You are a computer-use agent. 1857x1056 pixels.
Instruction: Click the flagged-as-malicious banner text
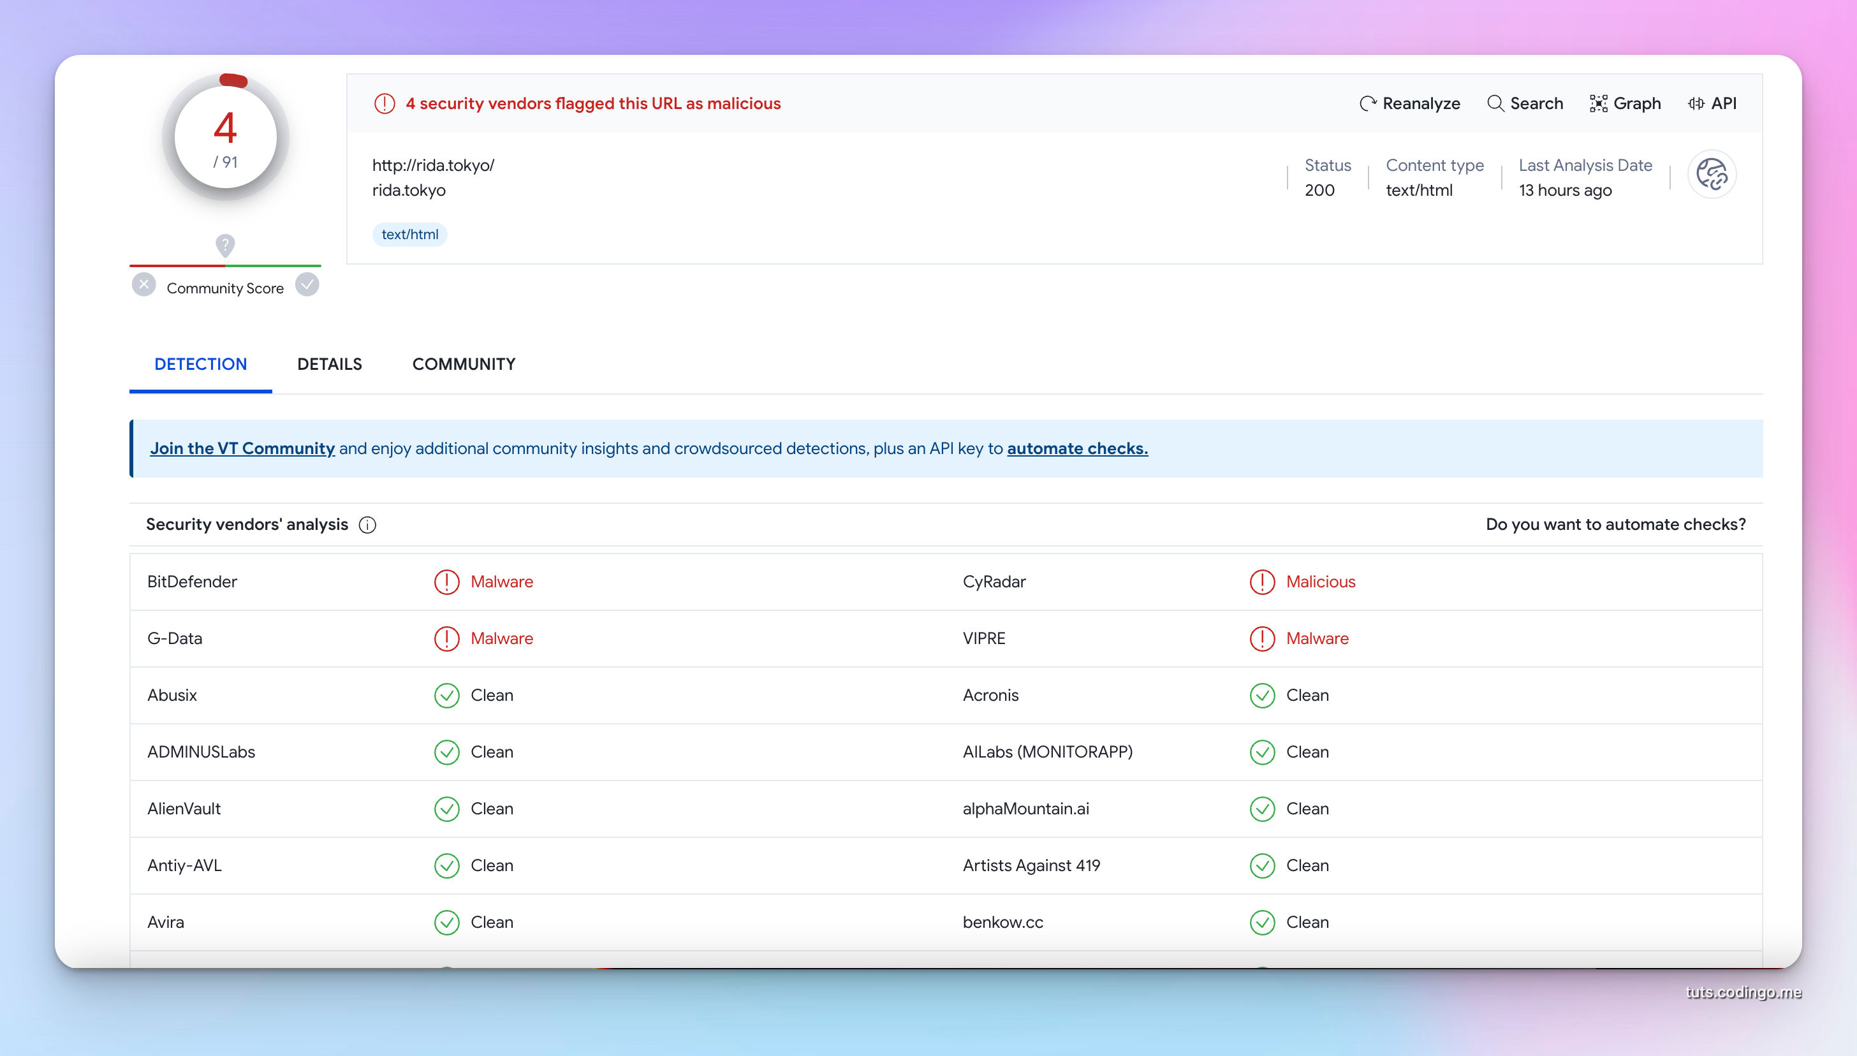(593, 104)
